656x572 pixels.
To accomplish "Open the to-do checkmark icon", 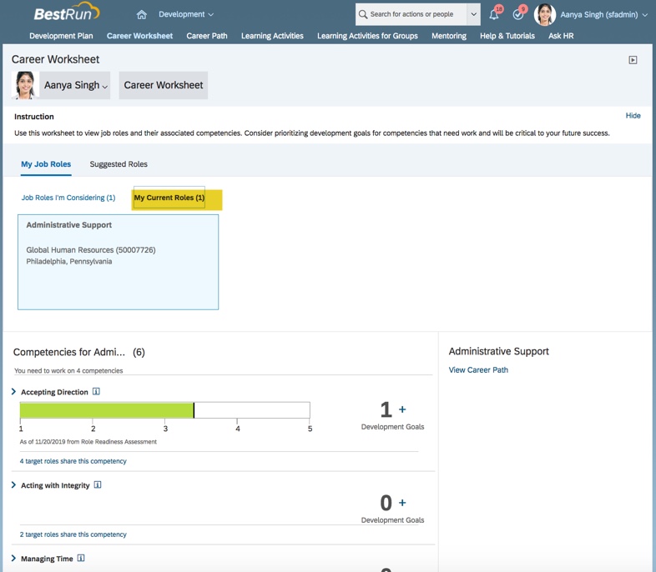I will pos(518,14).
